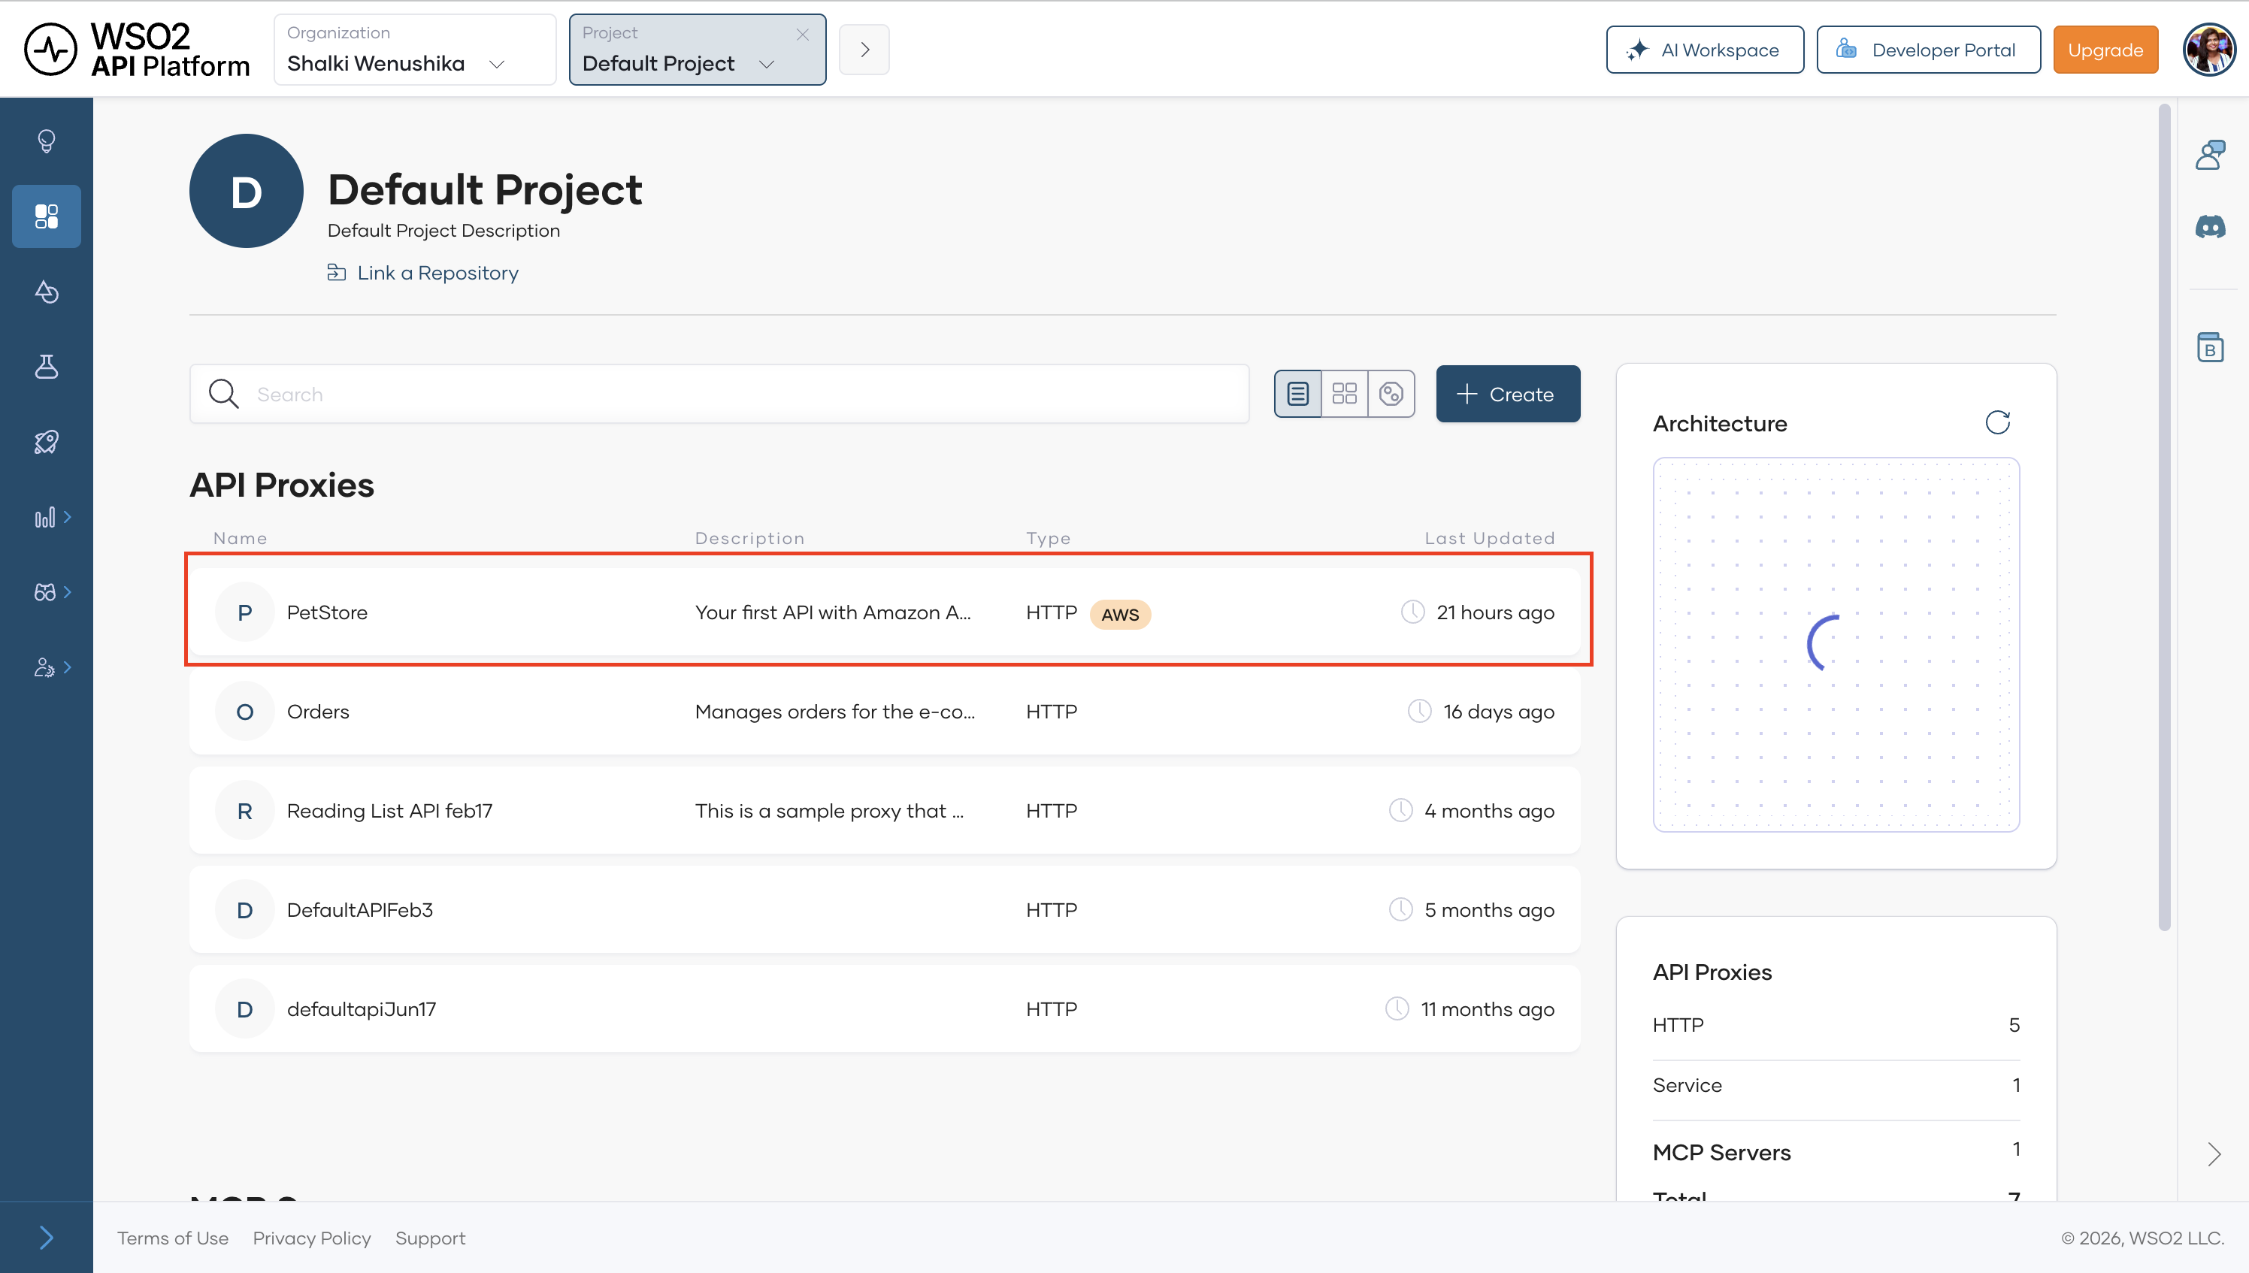
Task: Click the WSO2 API Platform logo
Action: [136, 50]
